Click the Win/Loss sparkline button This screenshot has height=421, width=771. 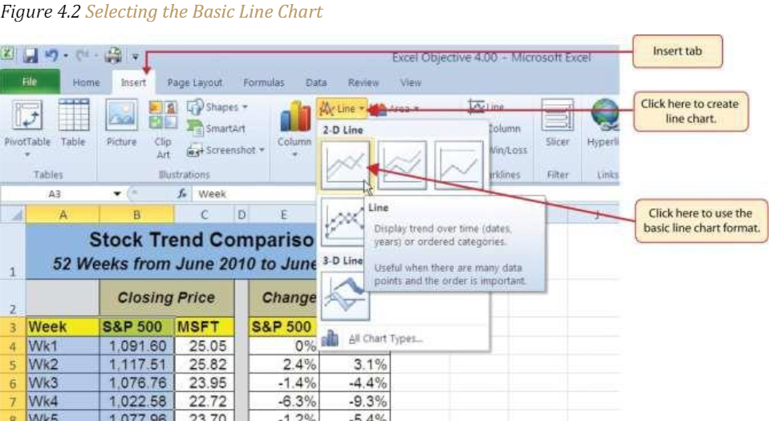pyautogui.click(x=508, y=150)
